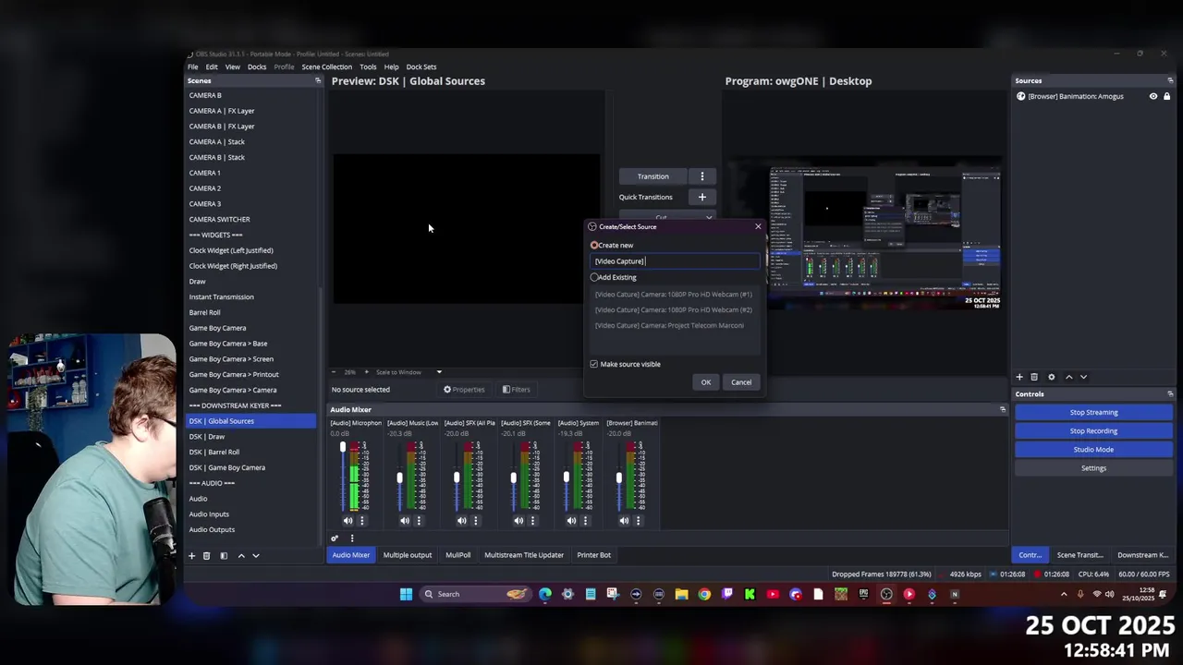1183x665 pixels.
Task: Switch to Multistream Title Updater tab
Action: pyautogui.click(x=524, y=555)
